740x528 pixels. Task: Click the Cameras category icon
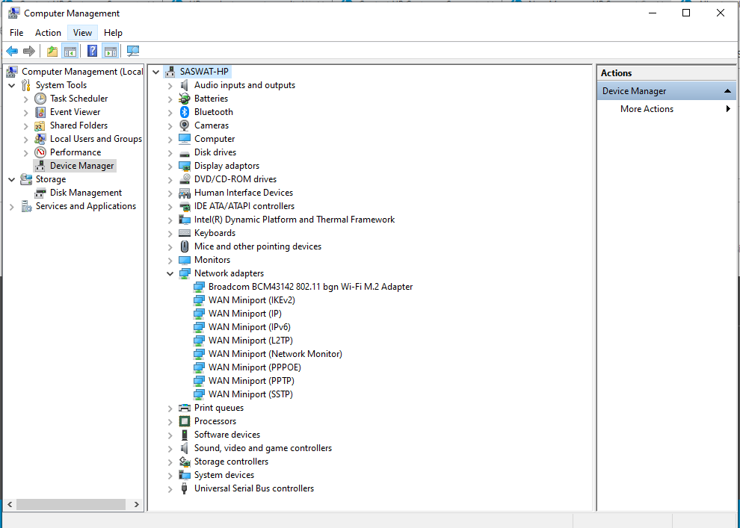[x=185, y=125]
